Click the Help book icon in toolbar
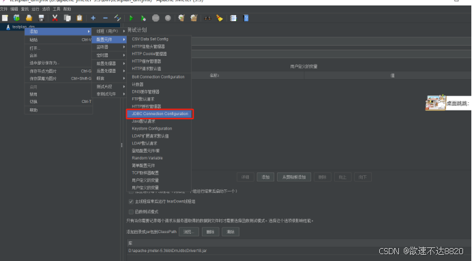472x261 pixels. point(246,18)
